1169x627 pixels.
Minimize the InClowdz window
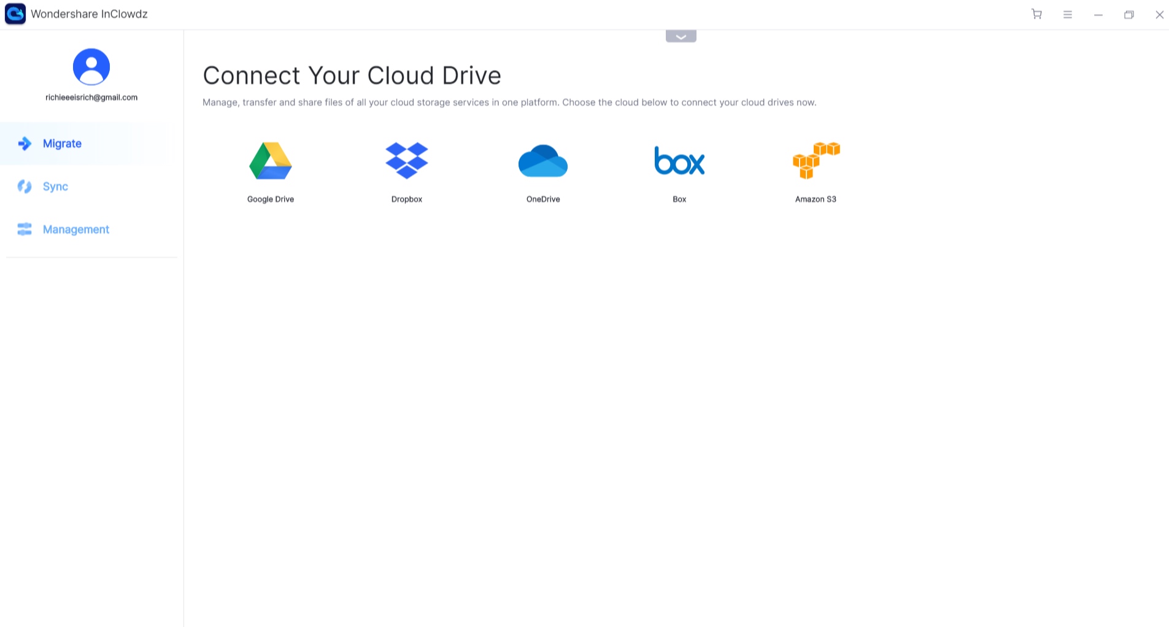pyautogui.click(x=1098, y=14)
